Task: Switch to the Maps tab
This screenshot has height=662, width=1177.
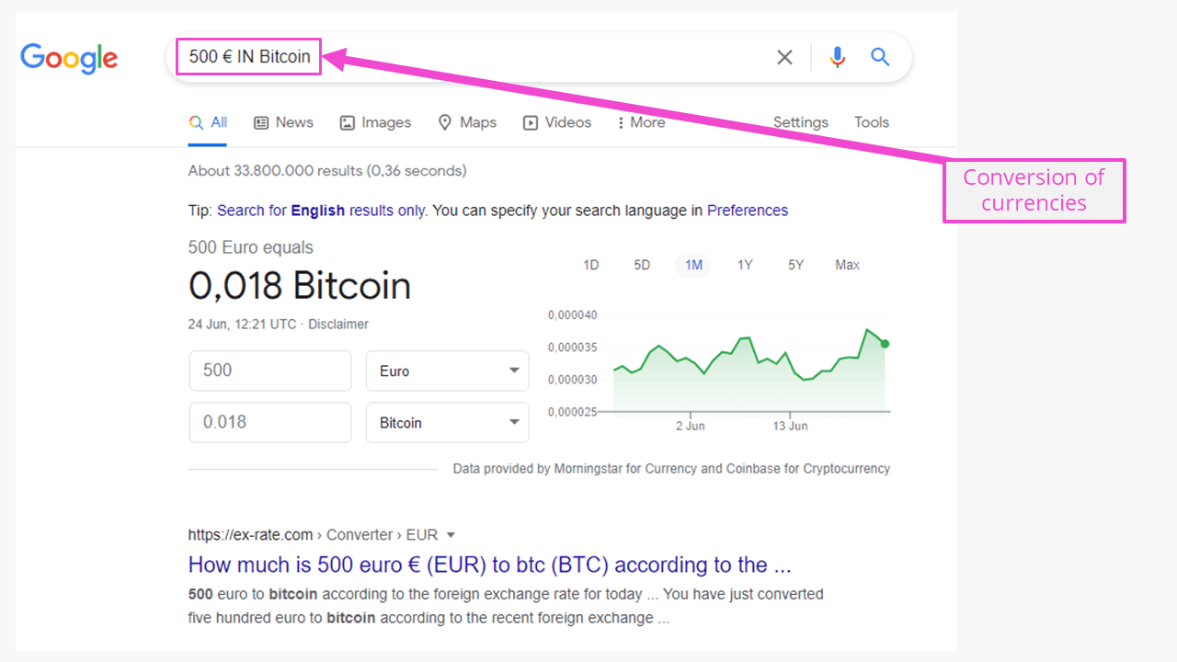Action: click(x=467, y=122)
